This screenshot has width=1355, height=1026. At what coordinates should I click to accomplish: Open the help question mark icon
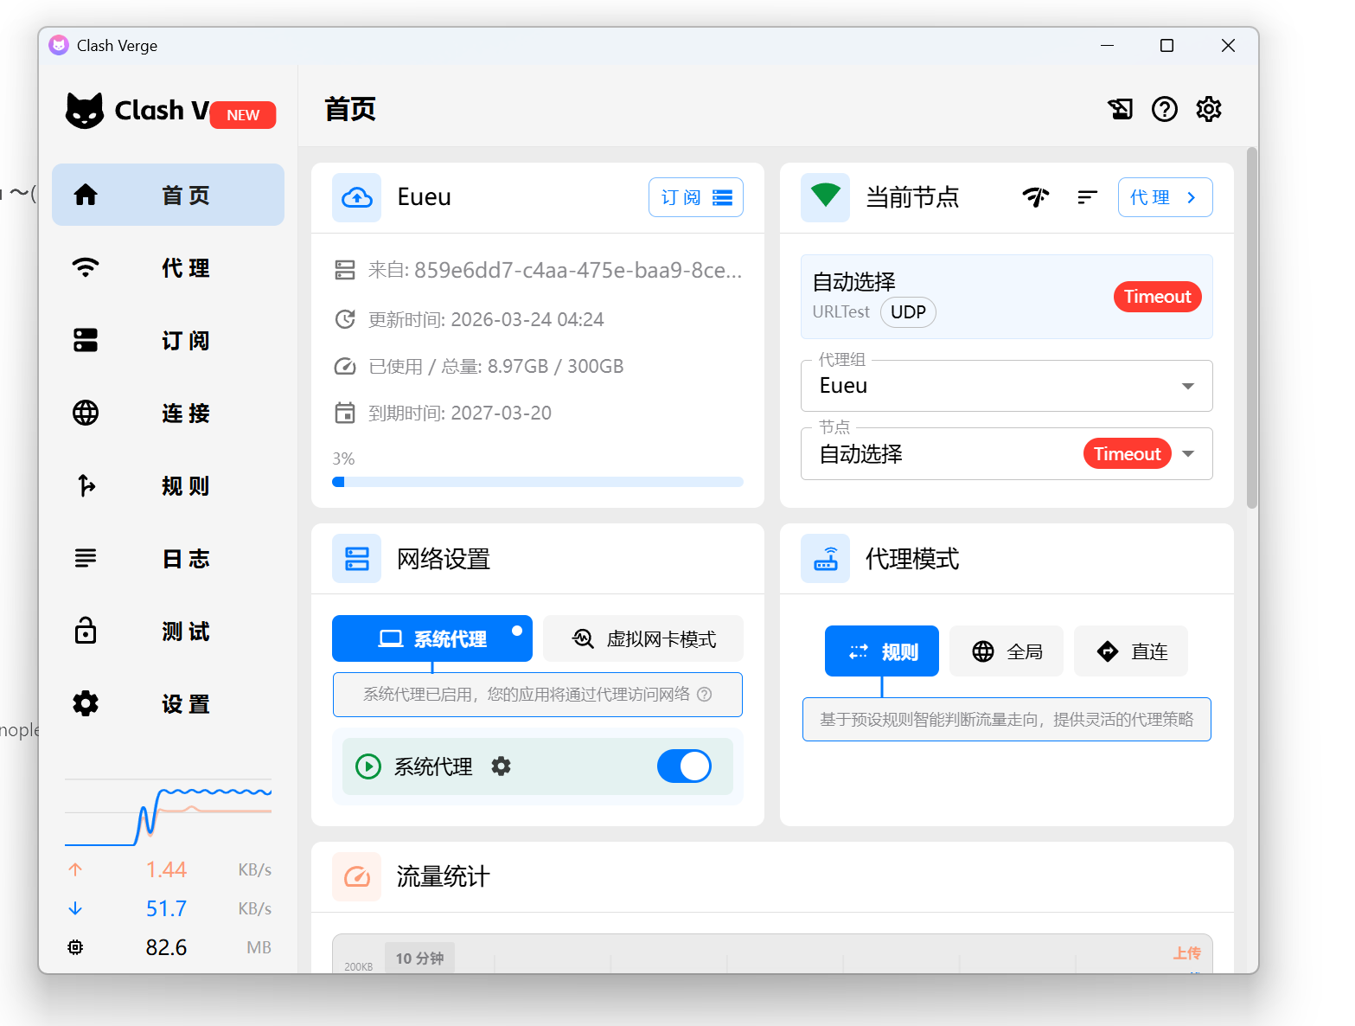[1164, 109]
